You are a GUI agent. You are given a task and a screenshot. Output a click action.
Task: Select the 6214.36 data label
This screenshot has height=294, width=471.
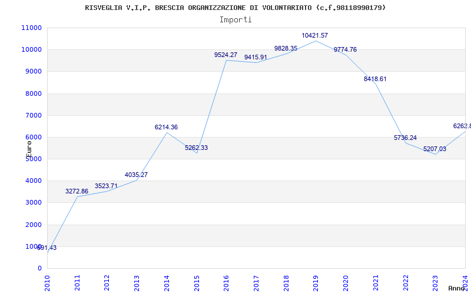point(166,127)
